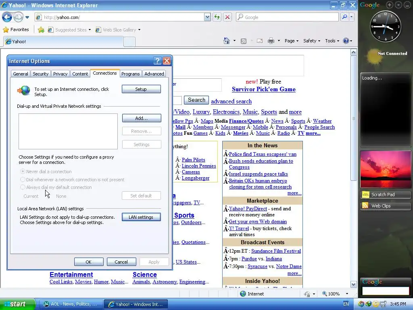
Task: Click the Windows Start button
Action: coord(17,304)
